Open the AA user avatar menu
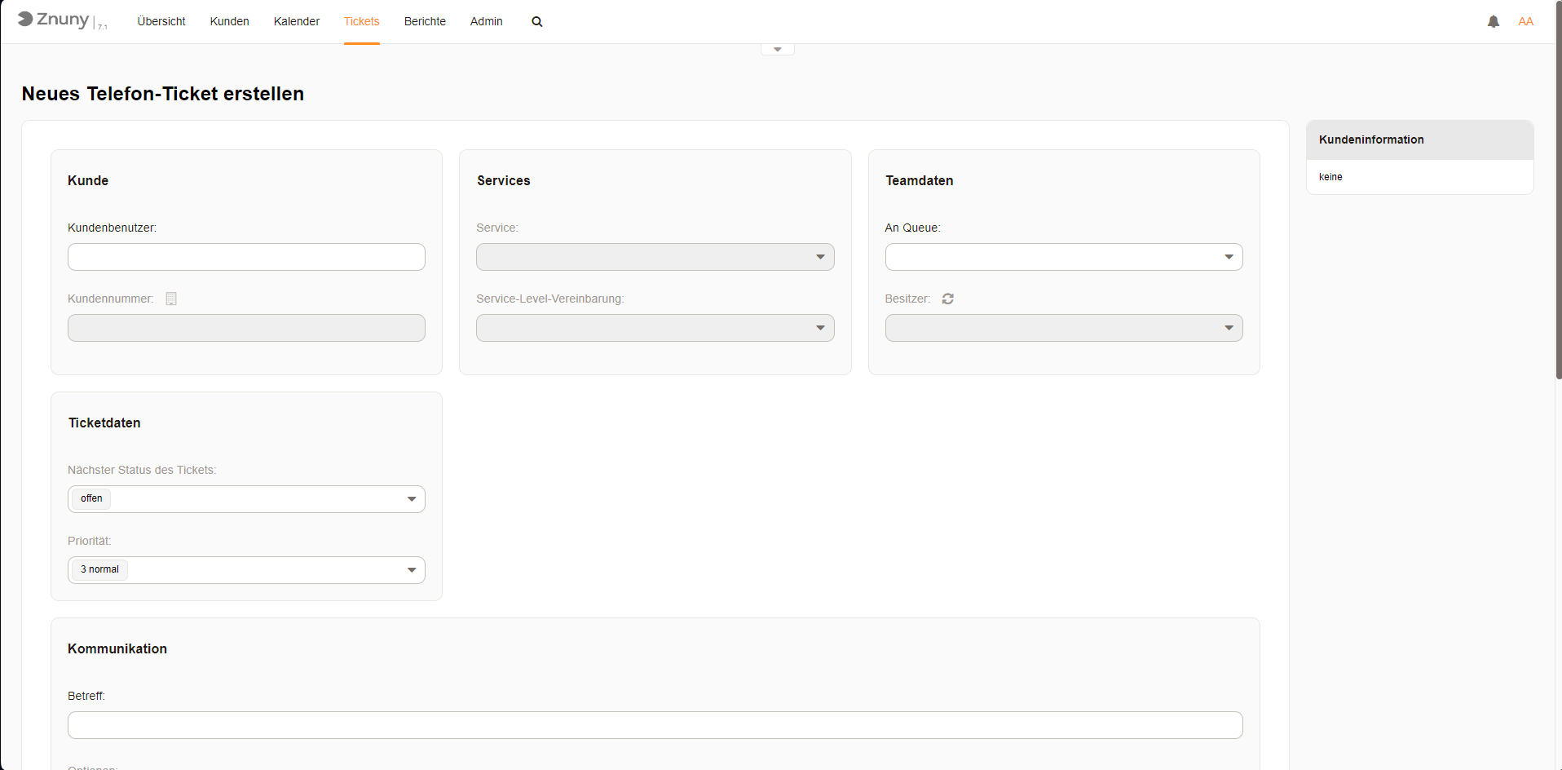Image resolution: width=1562 pixels, height=770 pixels. point(1525,22)
